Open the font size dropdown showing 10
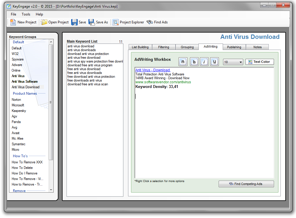 click(233, 62)
